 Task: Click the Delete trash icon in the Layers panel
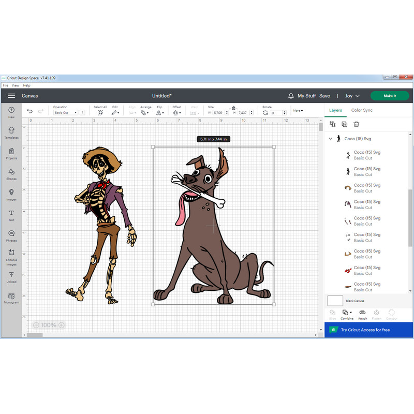(x=357, y=124)
